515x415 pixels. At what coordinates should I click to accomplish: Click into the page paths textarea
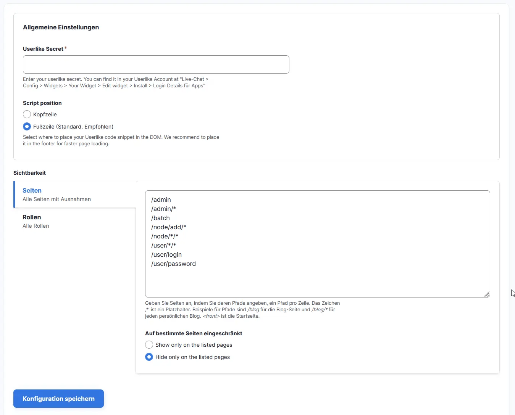(x=317, y=244)
